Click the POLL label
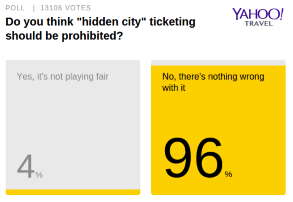 pos(15,8)
